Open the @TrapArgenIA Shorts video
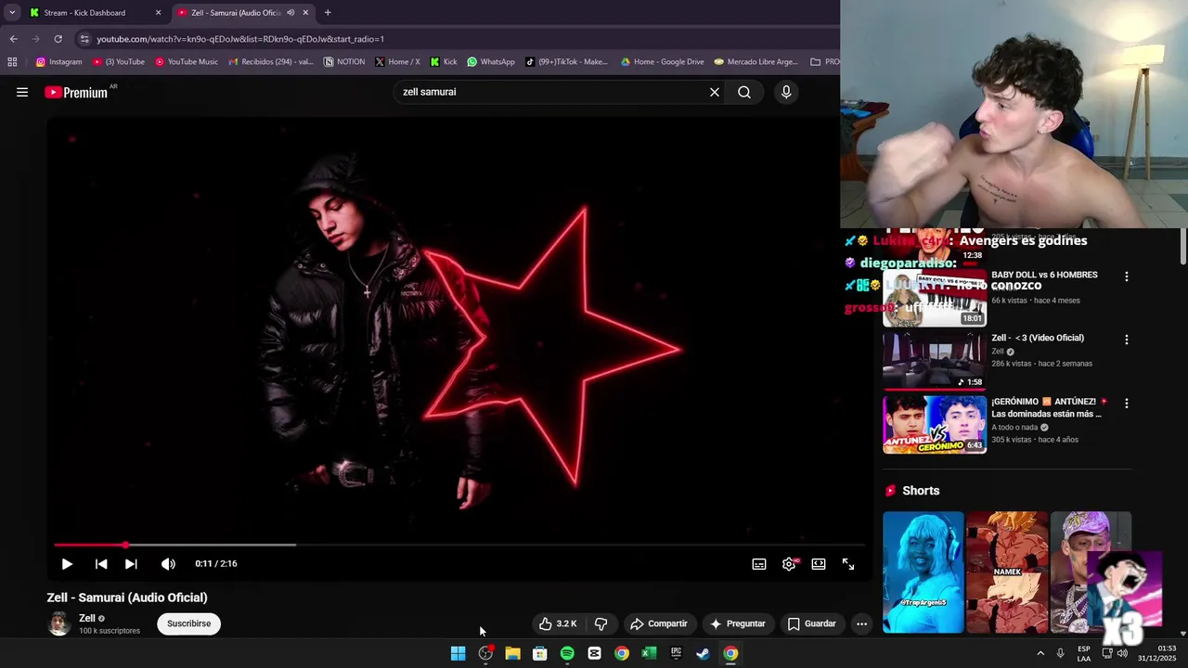The height and width of the screenshot is (668, 1188). pos(923,572)
